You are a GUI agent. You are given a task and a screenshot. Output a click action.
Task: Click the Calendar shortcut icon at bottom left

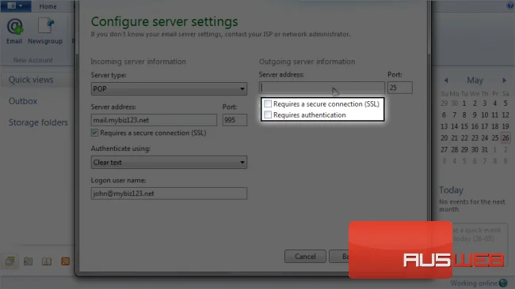(29, 261)
